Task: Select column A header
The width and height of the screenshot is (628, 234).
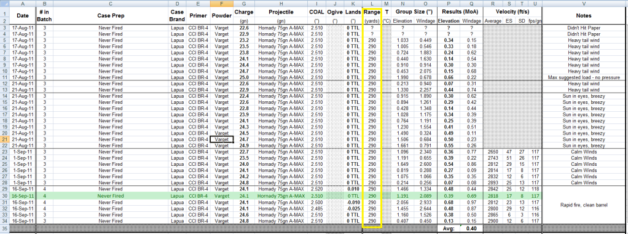Action: (x=22, y=4)
